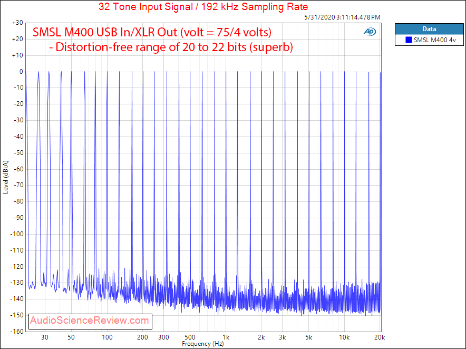This screenshot has width=466, height=349.
Task: Click the "20k" frequency axis tick label
Action: [380, 337]
